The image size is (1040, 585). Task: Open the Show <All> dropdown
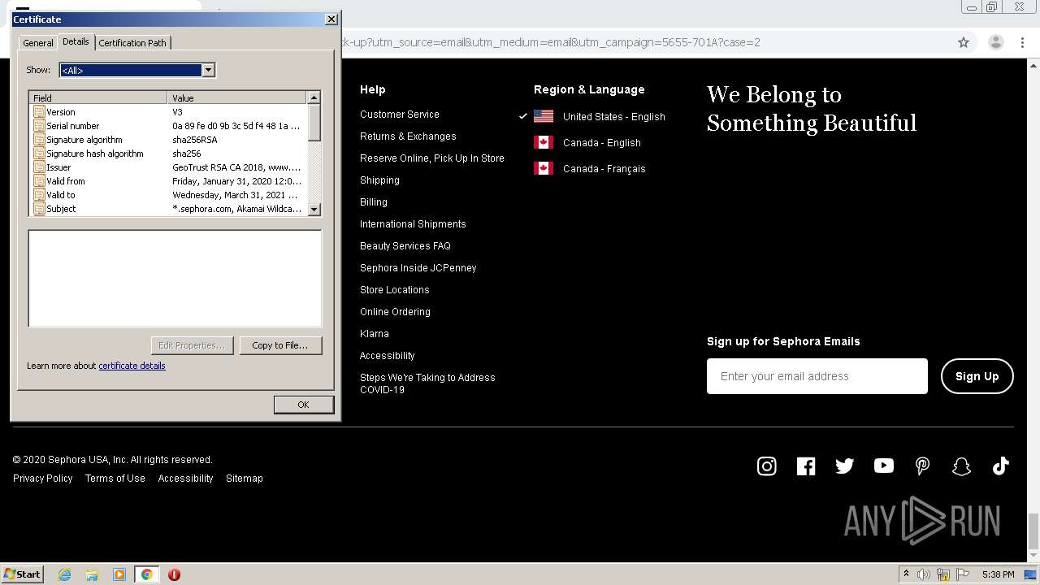208,70
